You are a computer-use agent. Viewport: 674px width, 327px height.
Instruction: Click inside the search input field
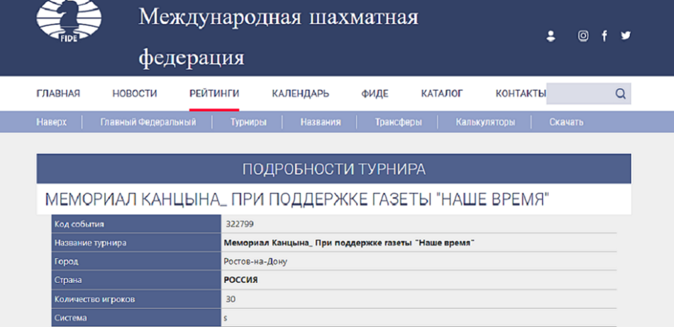pos(579,94)
